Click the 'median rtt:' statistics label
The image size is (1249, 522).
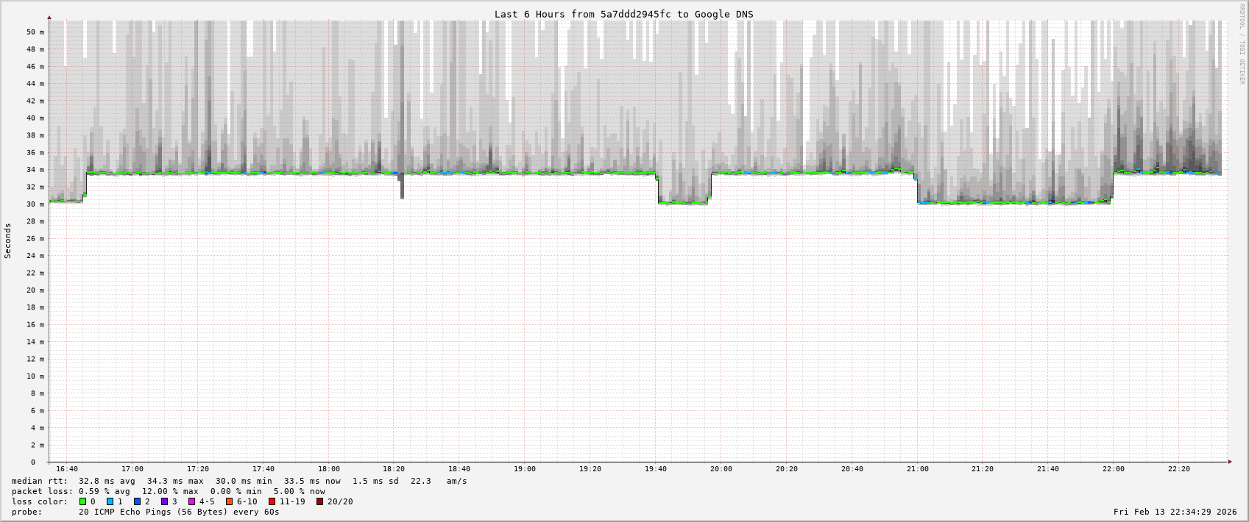click(x=40, y=481)
